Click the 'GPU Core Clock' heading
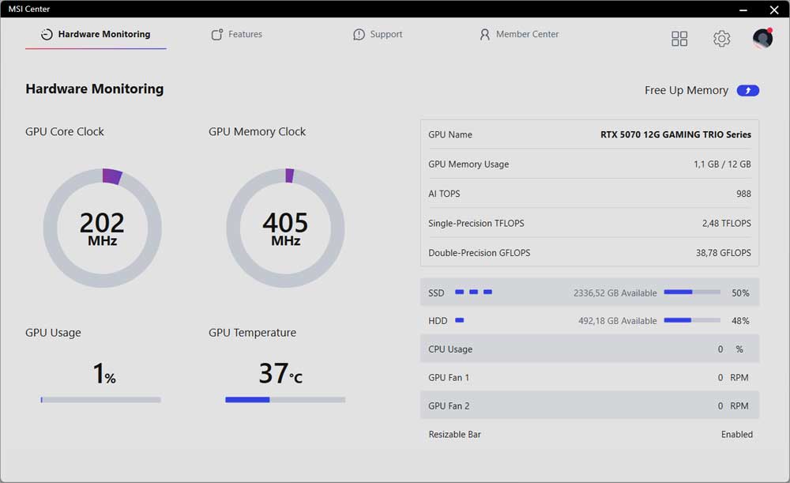 pyautogui.click(x=65, y=131)
